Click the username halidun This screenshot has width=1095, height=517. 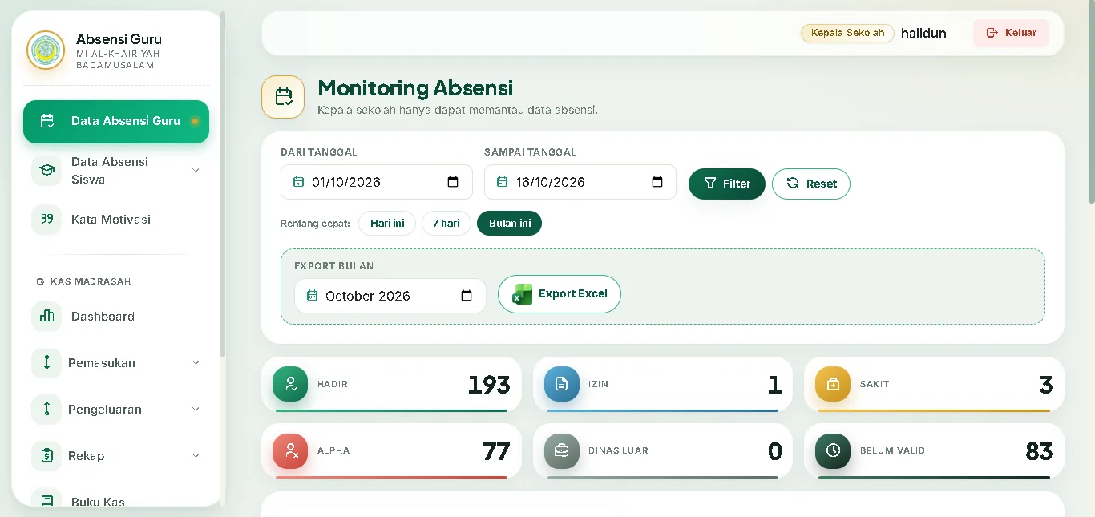coord(923,33)
